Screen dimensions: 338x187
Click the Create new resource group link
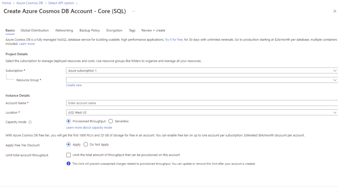point(74,85)
